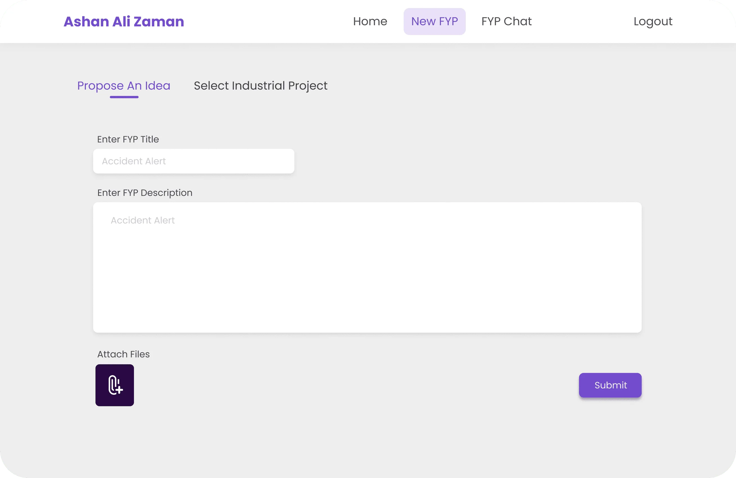Click the Ashan Ali Zaman logo text
Screen dimensions: 736x478
coord(124,21)
